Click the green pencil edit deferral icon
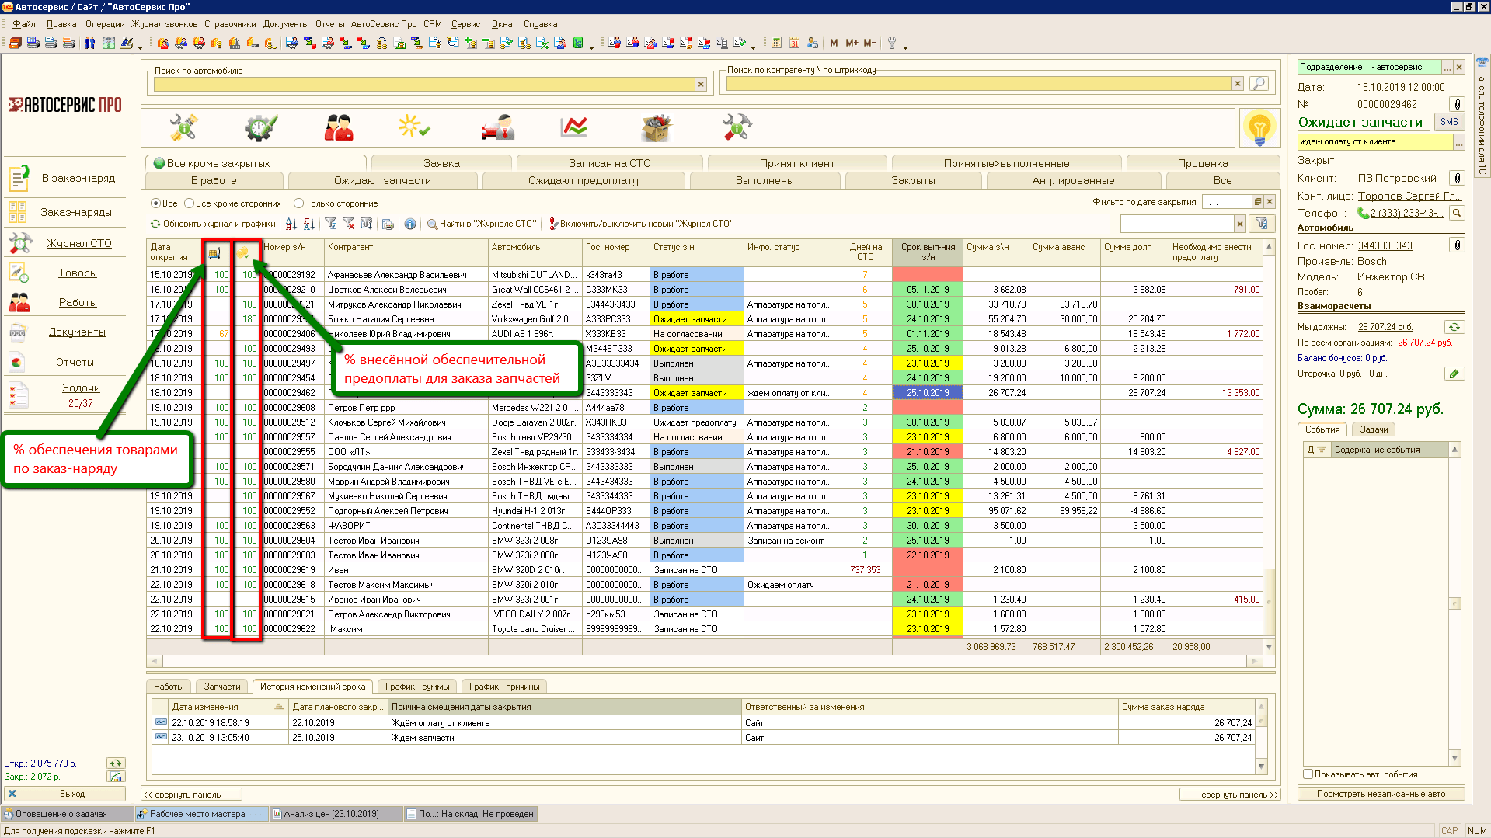This screenshot has width=1491, height=838. pos(1454,374)
